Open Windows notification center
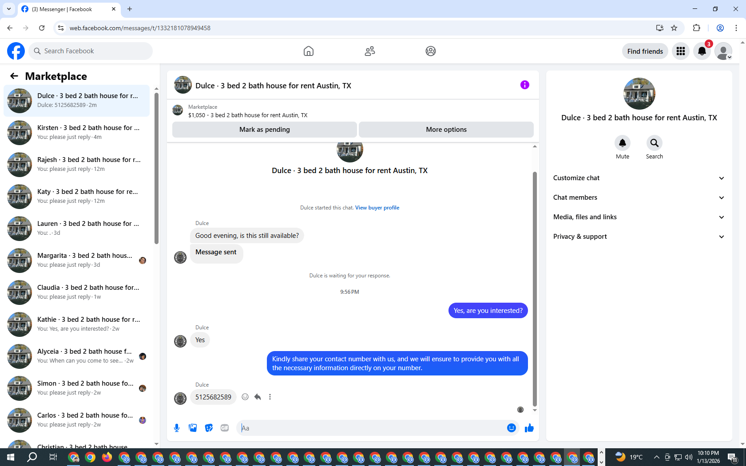 [733, 457]
